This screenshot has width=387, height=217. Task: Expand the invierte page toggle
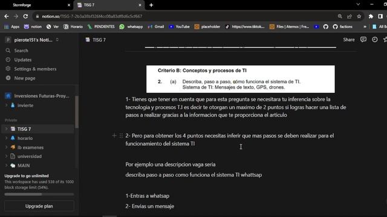(x=7, y=105)
